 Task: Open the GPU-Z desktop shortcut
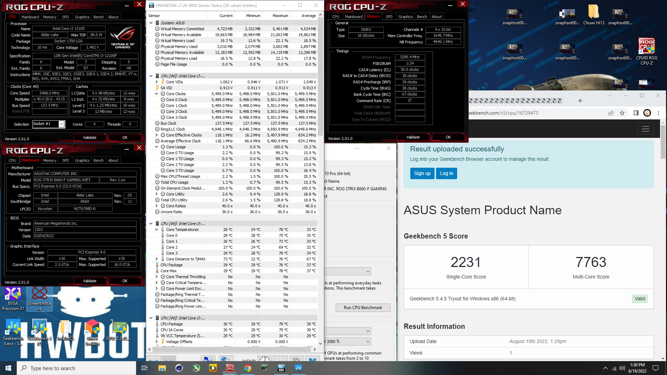point(119,331)
